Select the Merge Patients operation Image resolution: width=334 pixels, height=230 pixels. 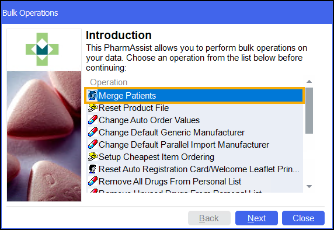194,96
